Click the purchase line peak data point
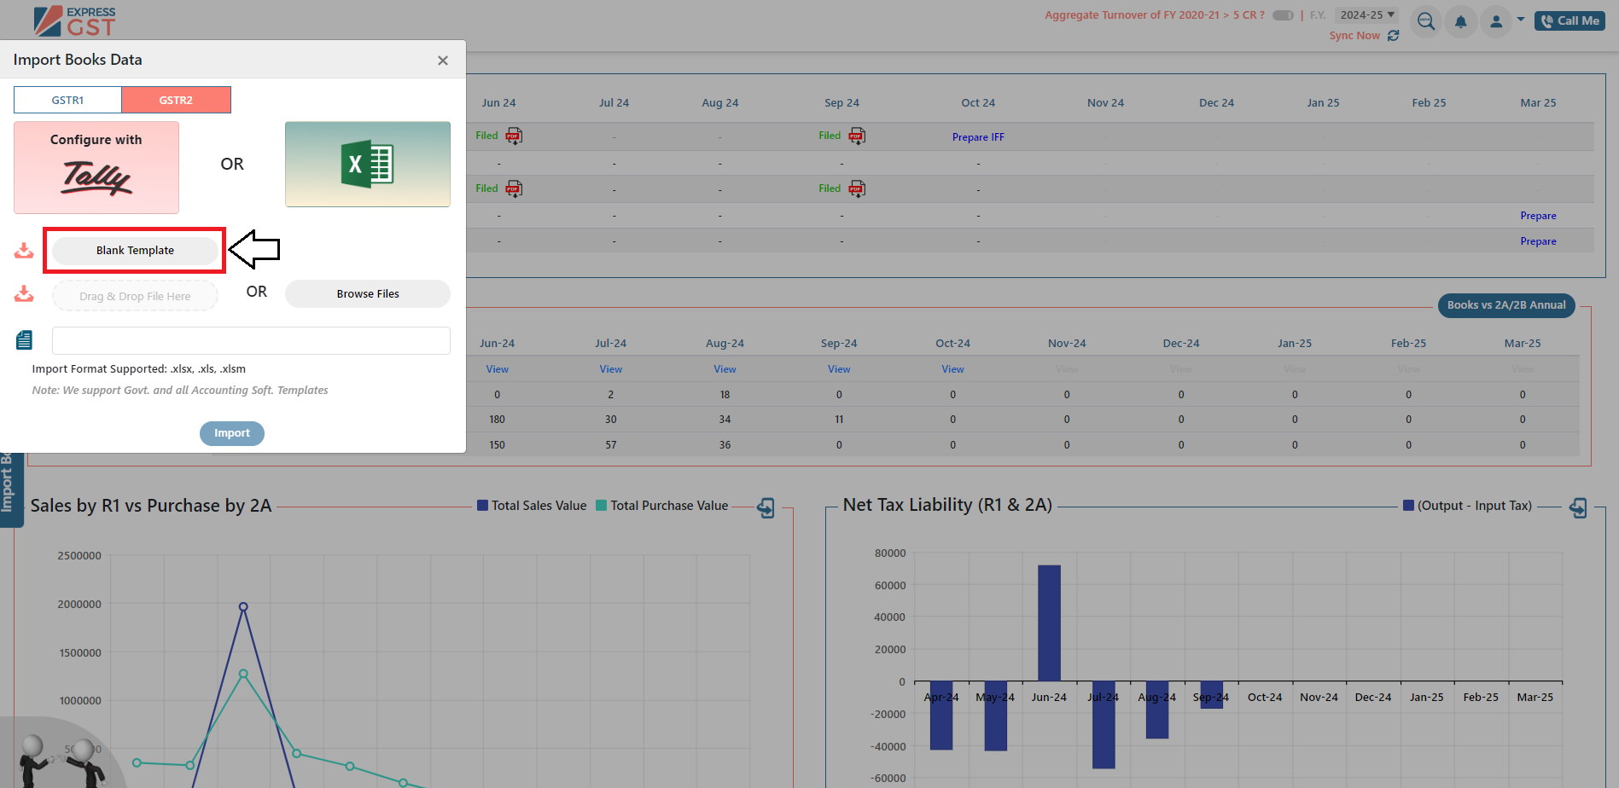This screenshot has height=788, width=1619. pos(243,674)
